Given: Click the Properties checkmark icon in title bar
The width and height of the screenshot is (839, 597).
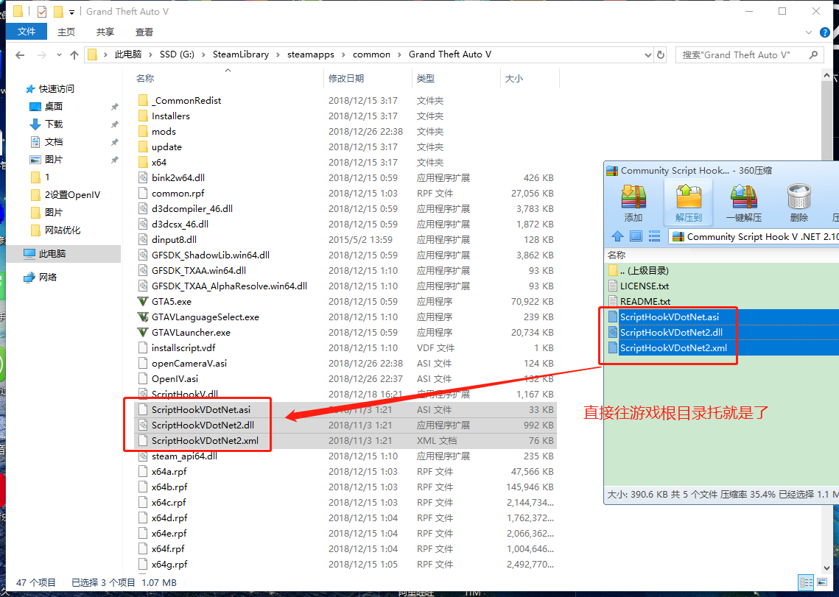Looking at the screenshot, I should pyautogui.click(x=42, y=11).
